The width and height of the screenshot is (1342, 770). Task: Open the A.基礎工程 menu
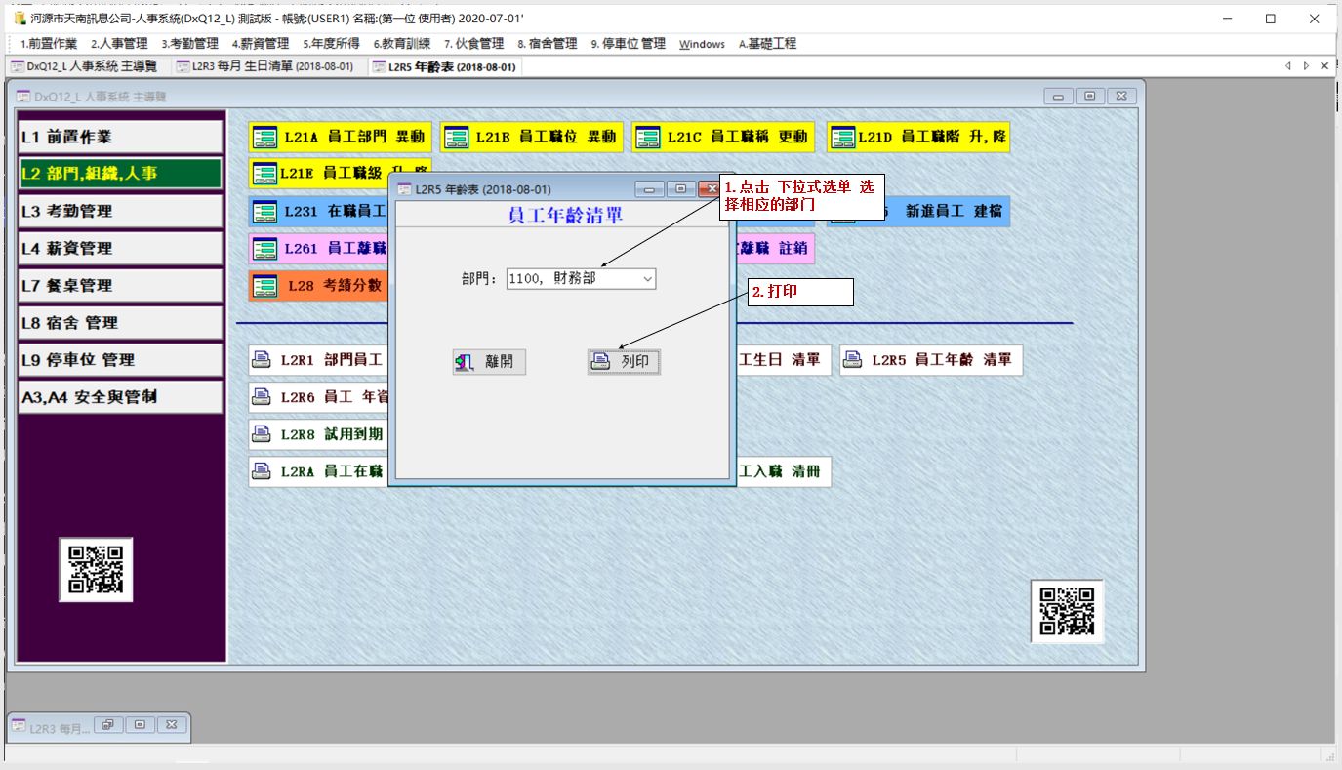767,44
